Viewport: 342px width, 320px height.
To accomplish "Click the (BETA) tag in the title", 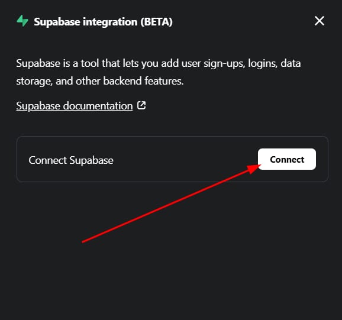I will click(156, 22).
